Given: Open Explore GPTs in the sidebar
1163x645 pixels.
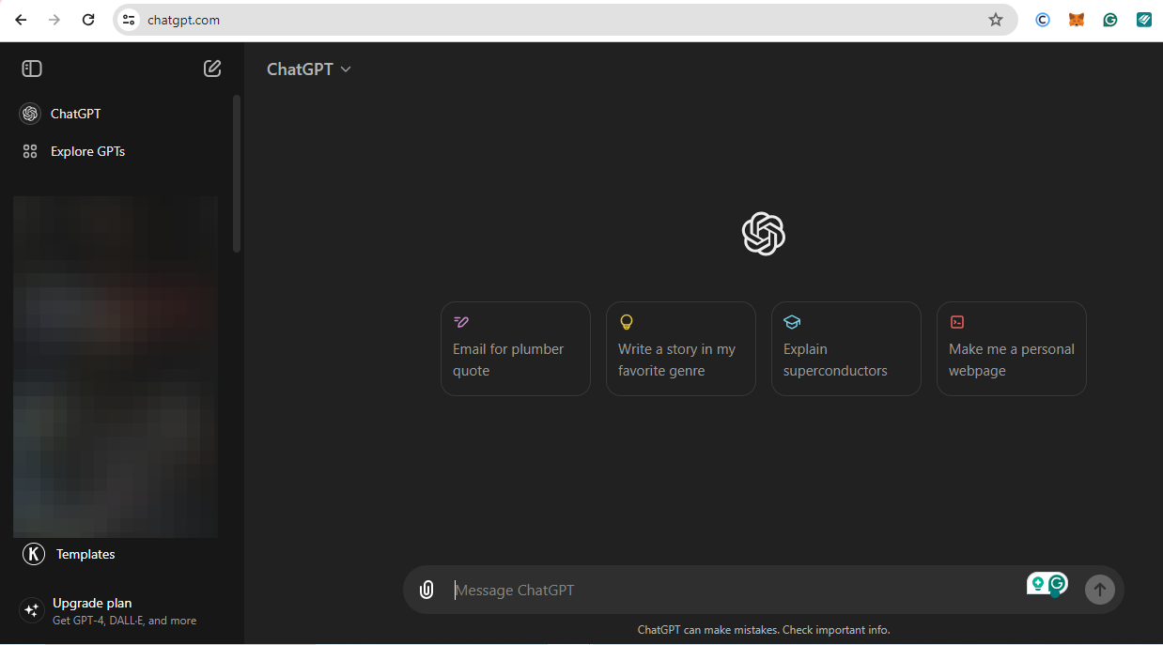Looking at the screenshot, I should [x=119, y=151].
